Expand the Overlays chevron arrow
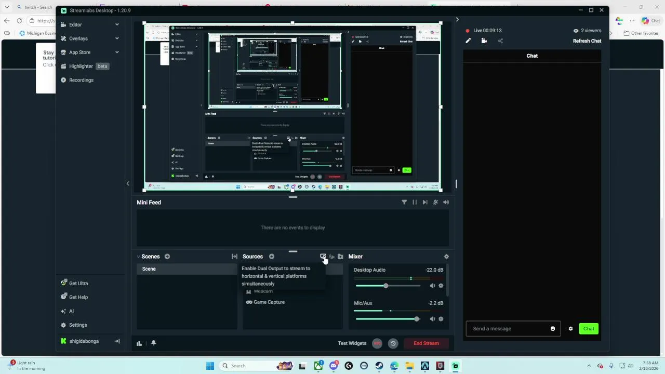 click(x=117, y=38)
